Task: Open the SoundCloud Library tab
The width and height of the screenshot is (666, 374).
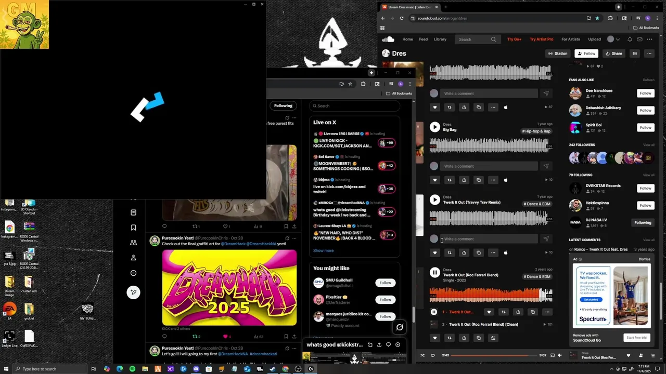Action: [440, 39]
